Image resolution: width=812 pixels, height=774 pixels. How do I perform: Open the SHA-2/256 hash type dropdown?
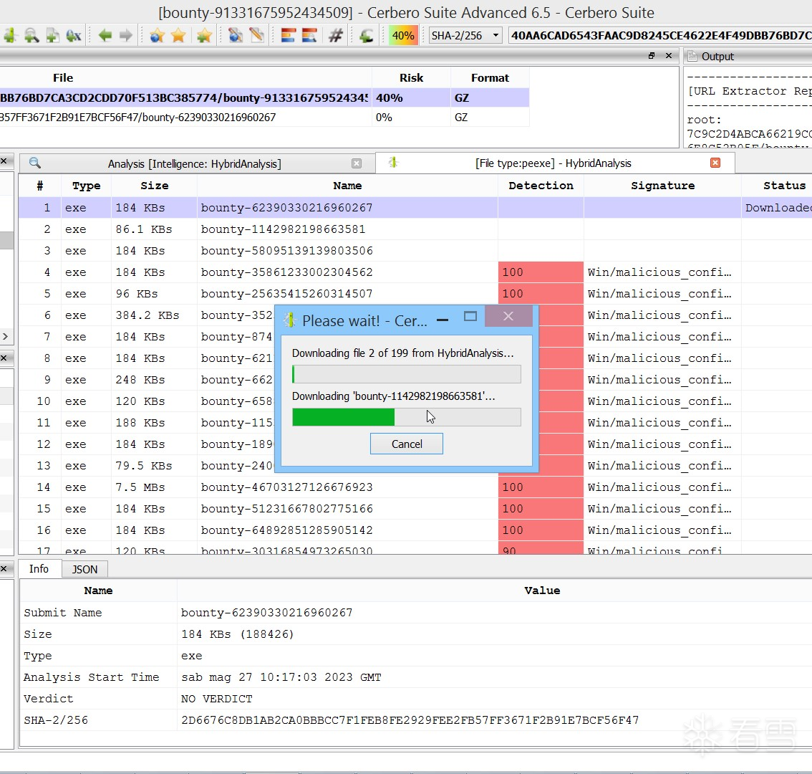coord(465,35)
